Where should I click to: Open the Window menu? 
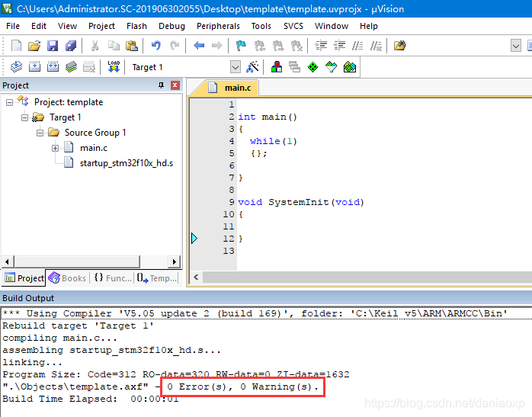(332, 26)
